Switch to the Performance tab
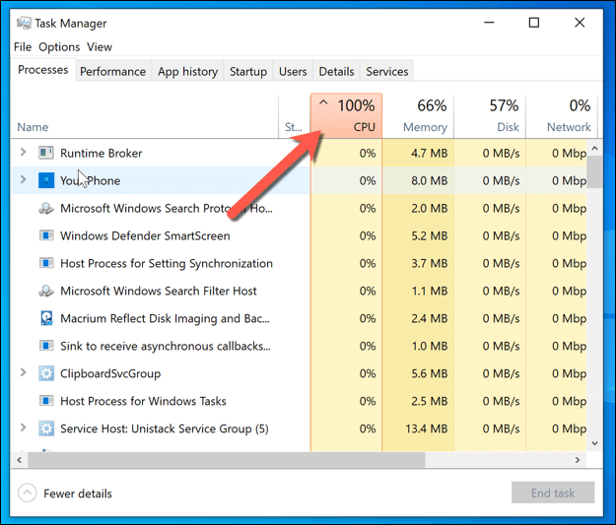This screenshot has width=616, height=525. pos(112,71)
